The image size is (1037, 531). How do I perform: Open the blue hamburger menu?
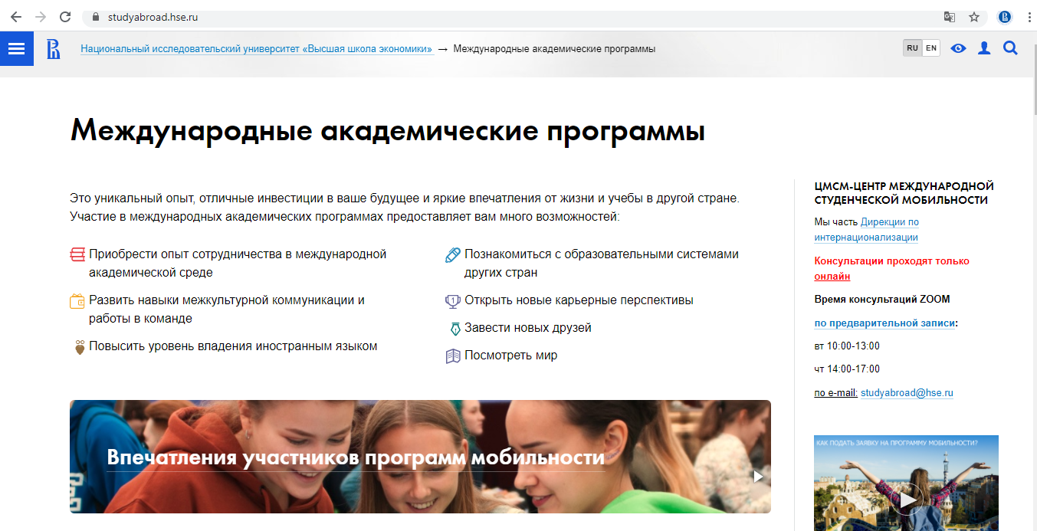[17, 48]
